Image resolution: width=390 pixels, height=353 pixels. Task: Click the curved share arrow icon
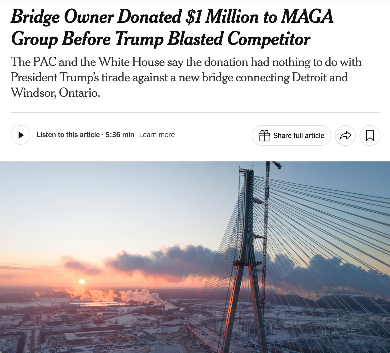coord(345,136)
